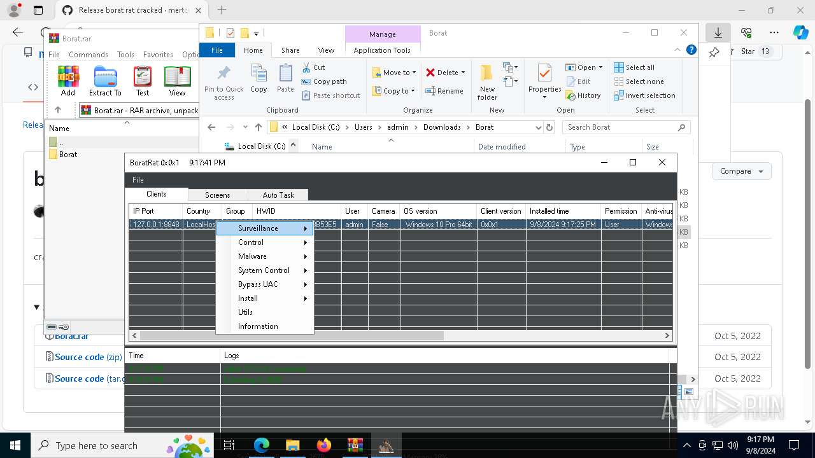Open Explorer View ribbon tab

click(326, 50)
